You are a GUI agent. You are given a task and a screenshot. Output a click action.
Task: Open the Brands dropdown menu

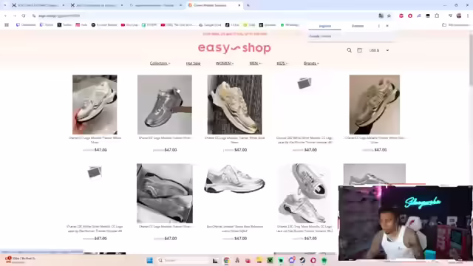pyautogui.click(x=311, y=64)
